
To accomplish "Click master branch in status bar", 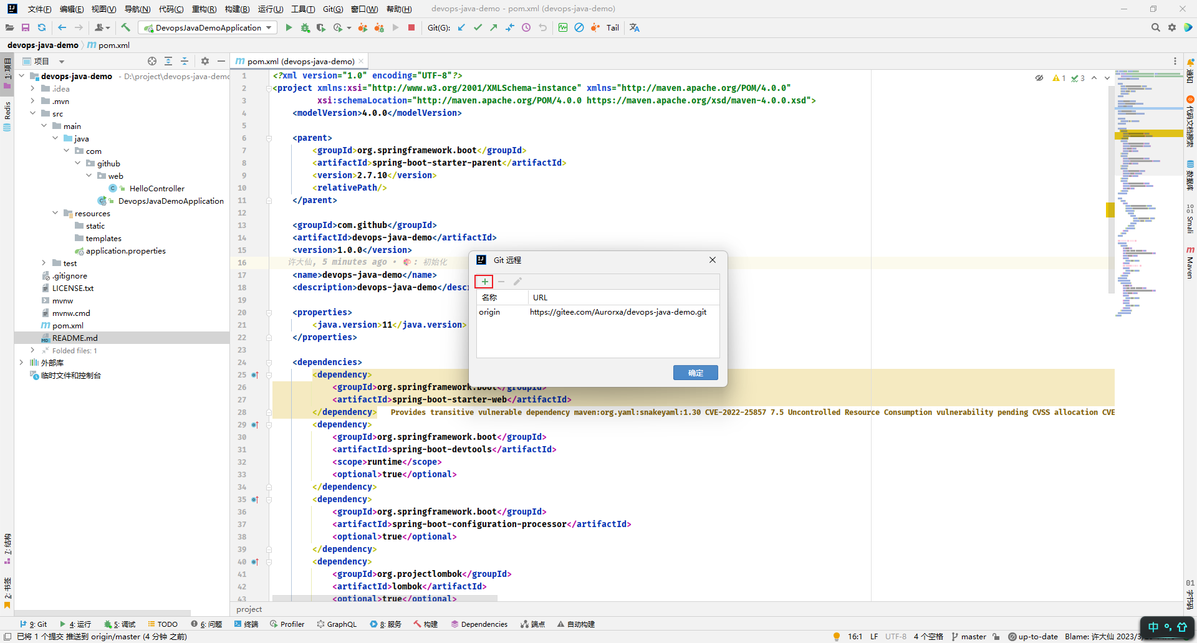I will coord(969,636).
